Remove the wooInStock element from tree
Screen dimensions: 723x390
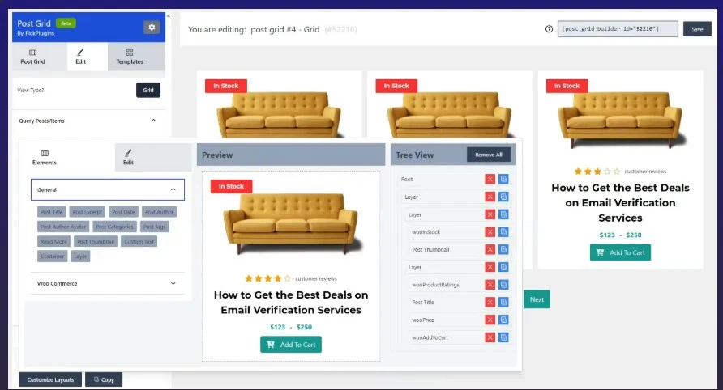(x=490, y=232)
